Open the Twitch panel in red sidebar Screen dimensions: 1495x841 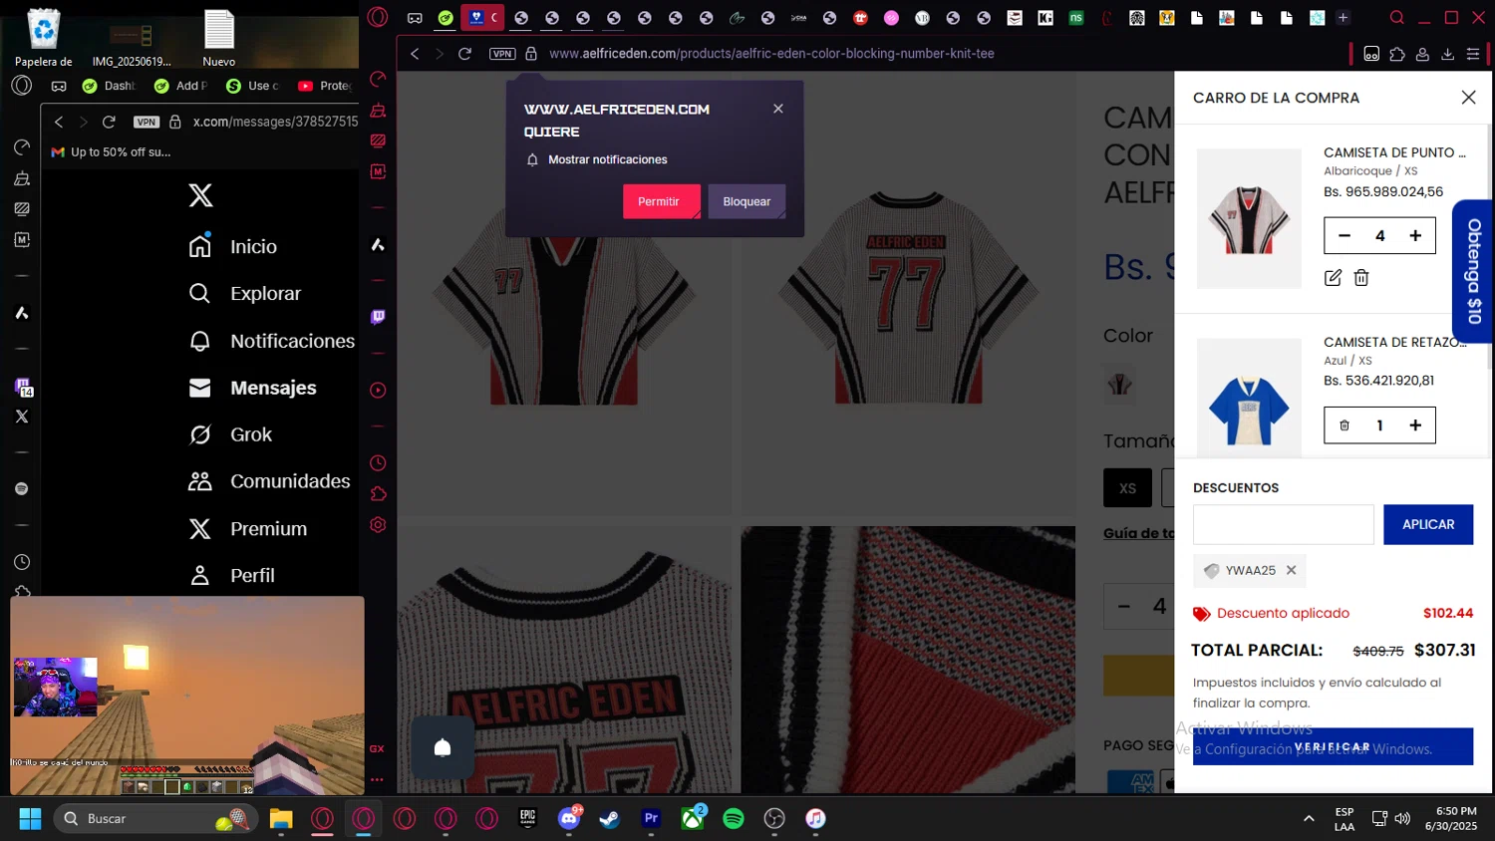378,317
